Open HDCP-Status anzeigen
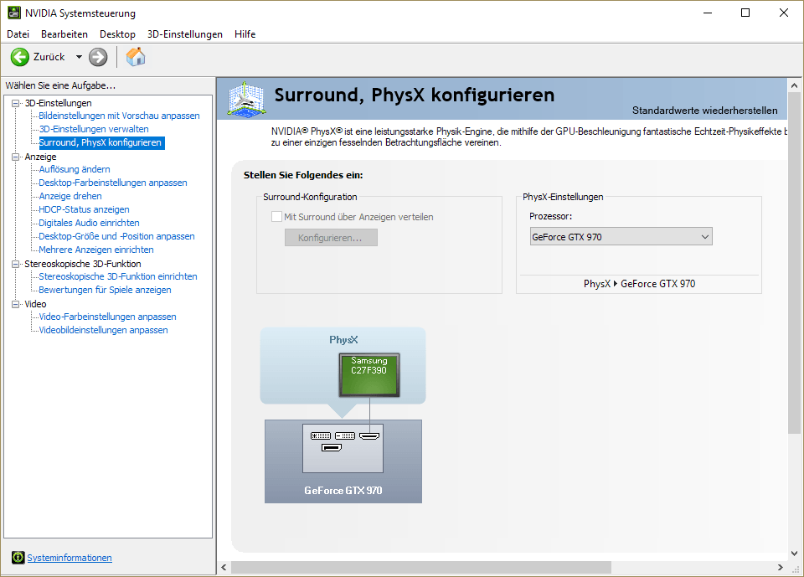The width and height of the screenshot is (804, 577). 84,209
